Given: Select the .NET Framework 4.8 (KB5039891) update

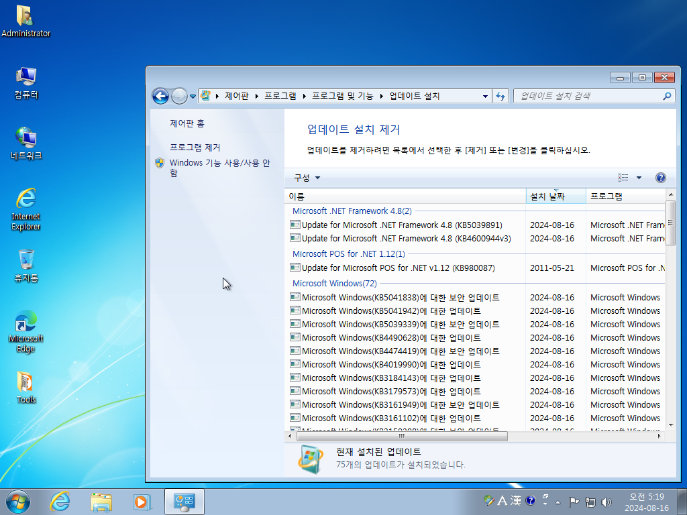Looking at the screenshot, I should pos(402,225).
